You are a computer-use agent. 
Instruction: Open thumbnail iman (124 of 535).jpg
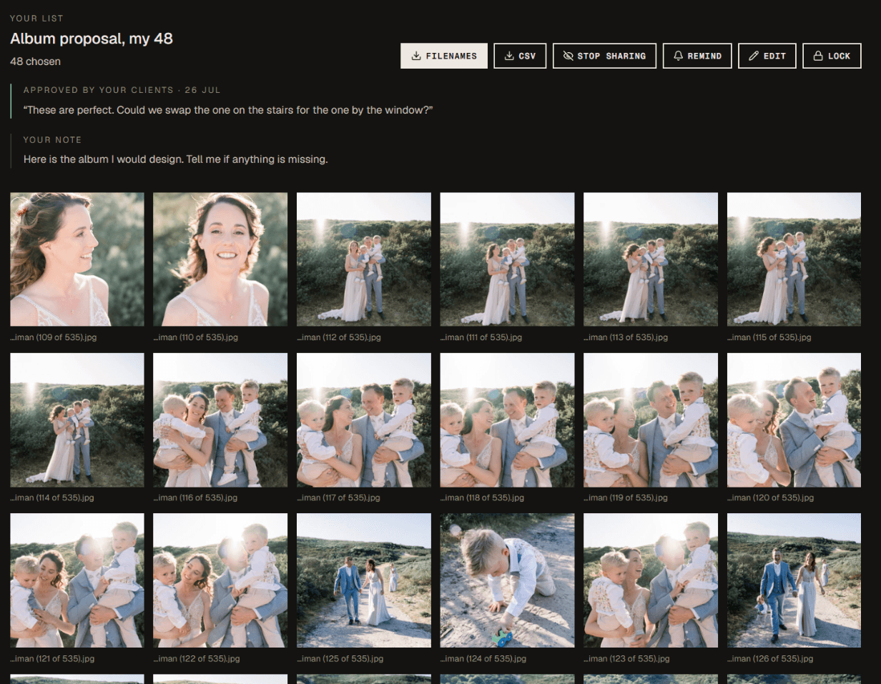click(507, 580)
